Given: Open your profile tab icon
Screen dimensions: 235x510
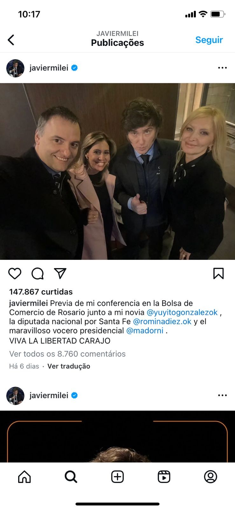Looking at the screenshot, I should (x=211, y=477).
